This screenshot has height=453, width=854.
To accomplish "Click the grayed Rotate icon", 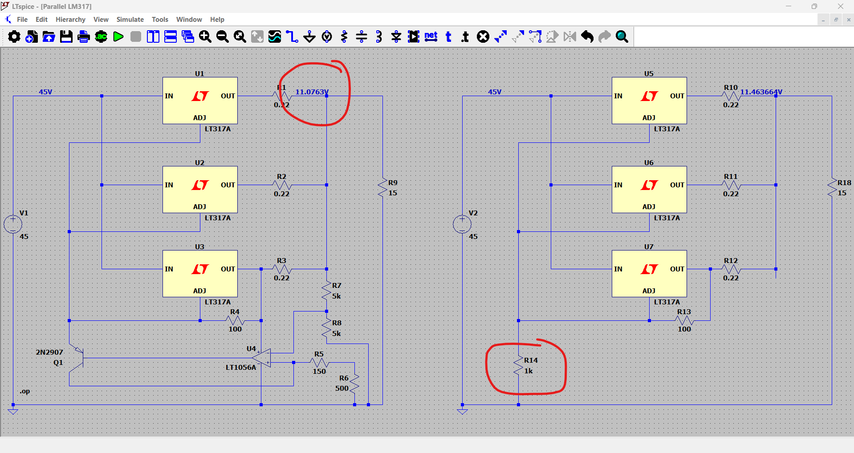I will click(553, 36).
